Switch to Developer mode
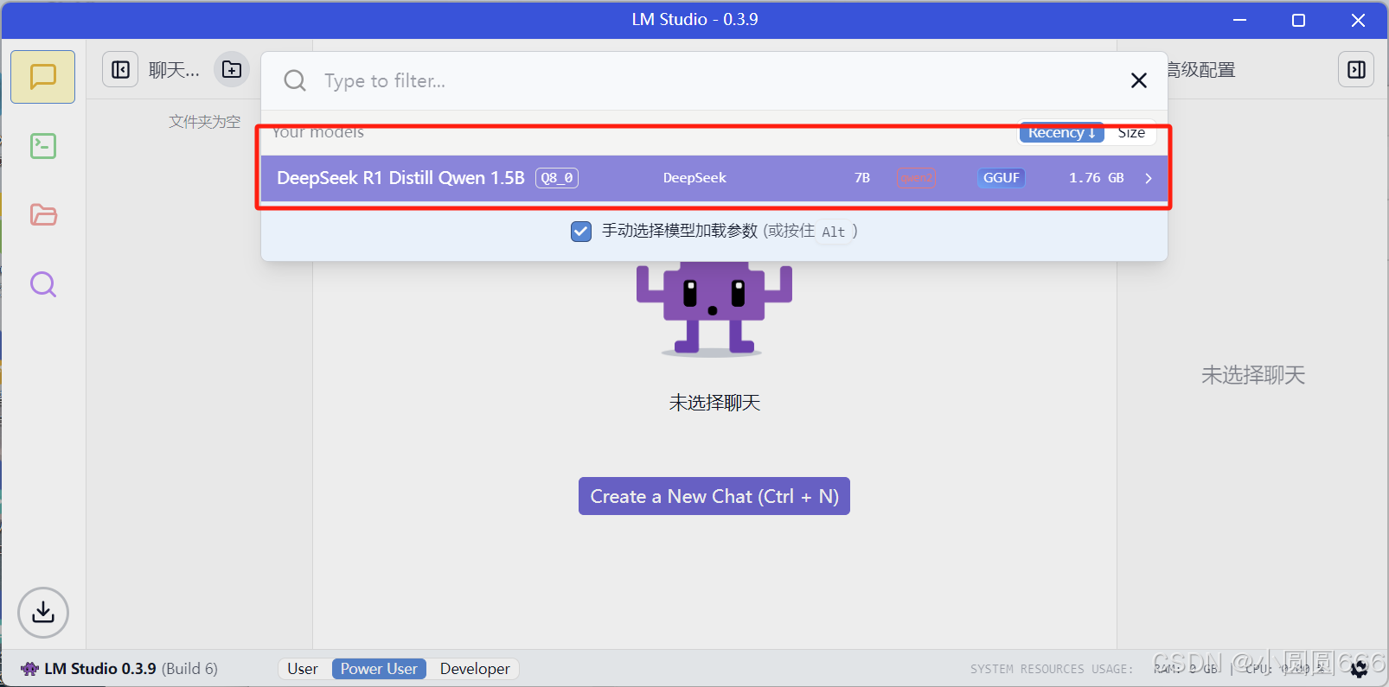The image size is (1389, 687). coord(475,669)
